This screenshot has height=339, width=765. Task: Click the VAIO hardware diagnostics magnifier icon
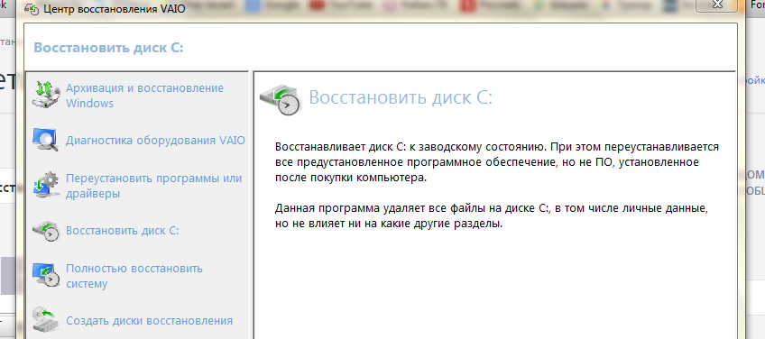click(x=46, y=140)
